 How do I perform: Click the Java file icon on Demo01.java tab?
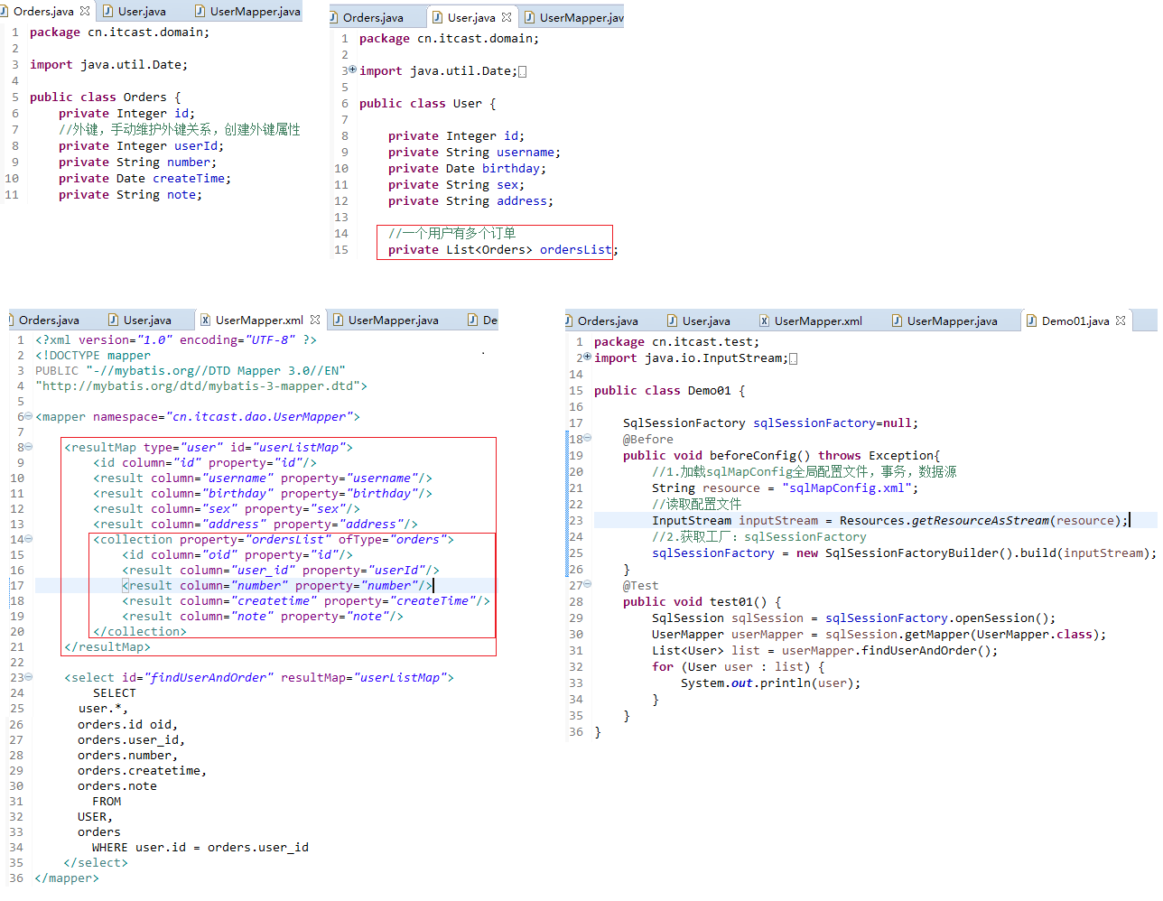click(x=1031, y=320)
